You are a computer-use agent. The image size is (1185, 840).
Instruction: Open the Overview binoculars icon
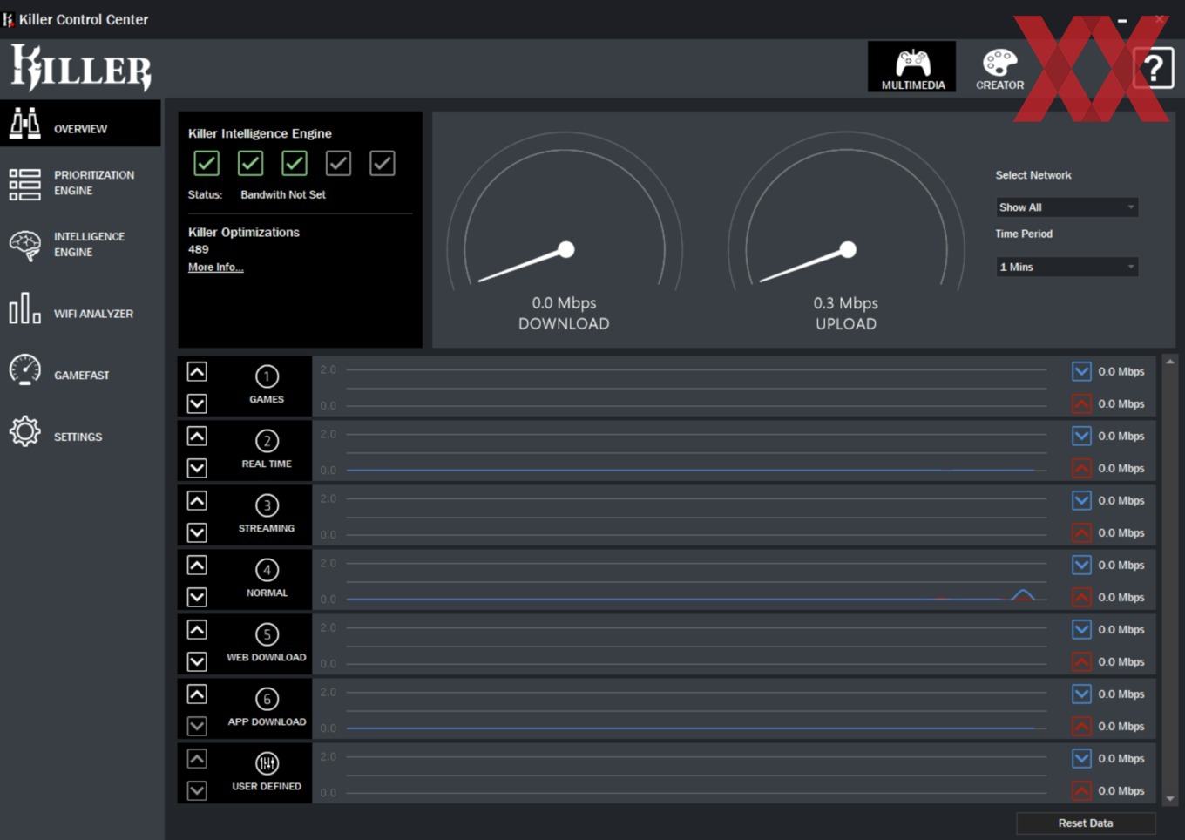point(24,124)
